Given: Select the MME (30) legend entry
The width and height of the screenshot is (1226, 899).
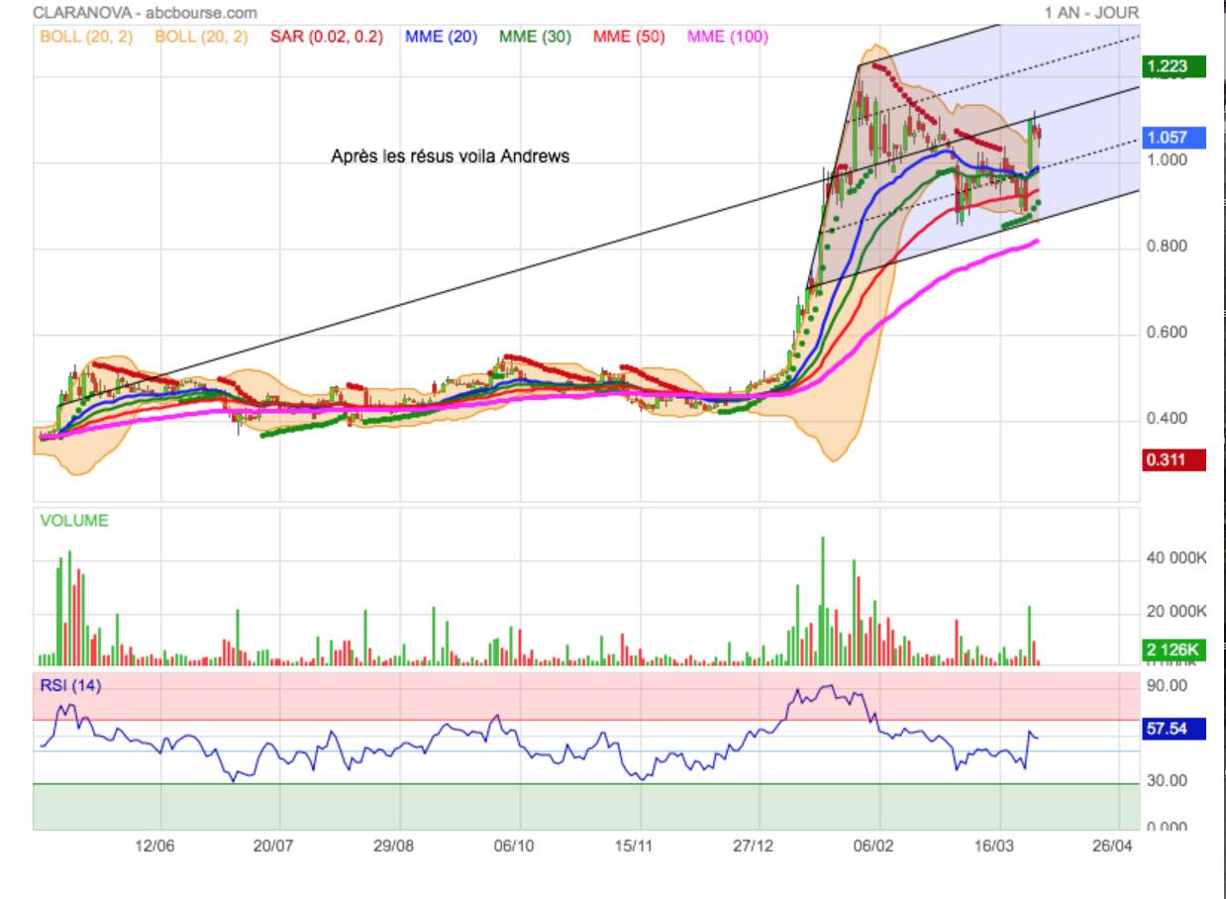Looking at the screenshot, I should 536,37.
